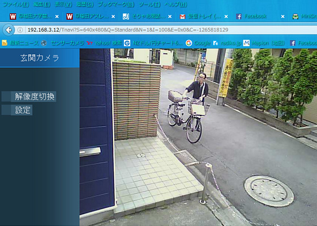Click the Facebook icon on Facebook tab
Image resolution: width=317 pixels, height=226 pixels.
click(x=239, y=16)
